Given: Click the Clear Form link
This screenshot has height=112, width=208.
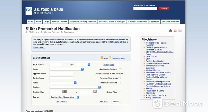Looking at the screenshot, I should [x=103, y=102].
